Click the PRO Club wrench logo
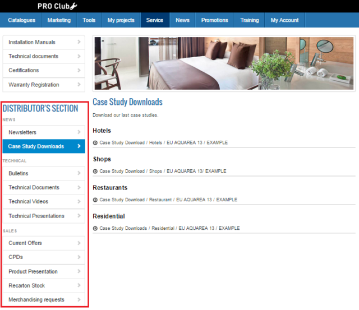 click(x=57, y=6)
